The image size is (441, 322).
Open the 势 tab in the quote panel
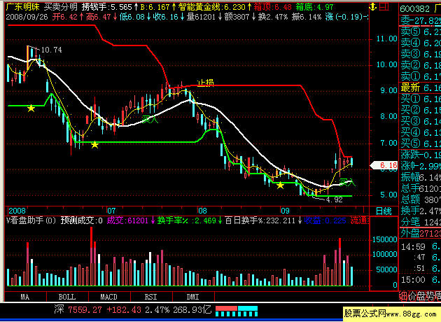(429, 296)
